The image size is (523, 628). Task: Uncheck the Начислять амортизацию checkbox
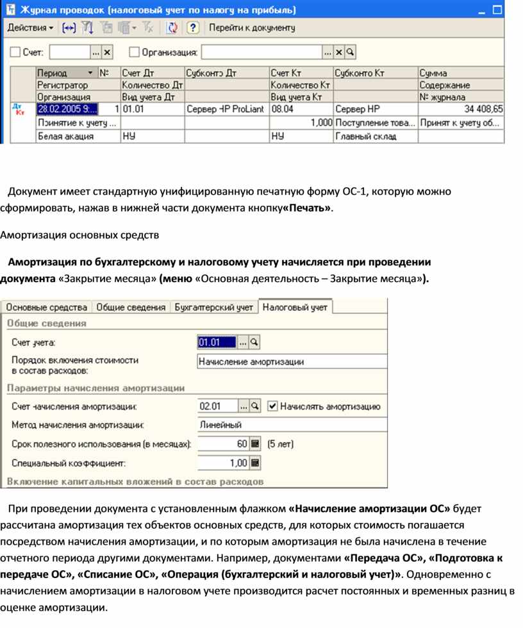tap(272, 406)
